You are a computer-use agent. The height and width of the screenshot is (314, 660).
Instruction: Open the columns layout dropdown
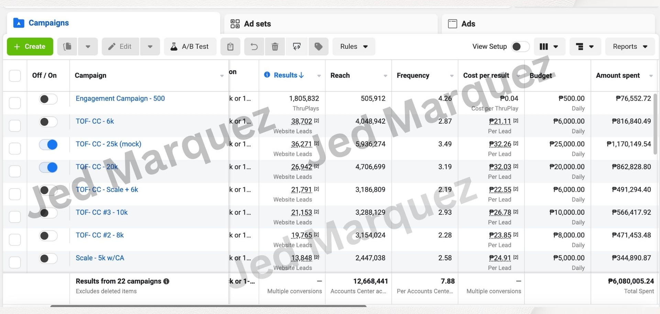(x=549, y=46)
